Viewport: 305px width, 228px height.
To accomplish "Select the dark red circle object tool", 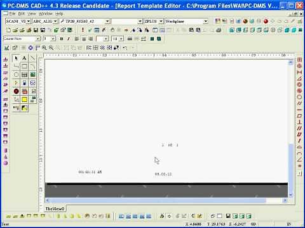I will tap(16, 91).
